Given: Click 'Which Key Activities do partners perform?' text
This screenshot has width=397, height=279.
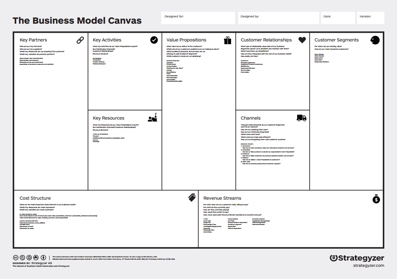Looking at the screenshot, I should (37, 54).
